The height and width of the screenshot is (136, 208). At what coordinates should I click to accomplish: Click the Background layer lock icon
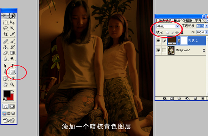(x=204, y=50)
